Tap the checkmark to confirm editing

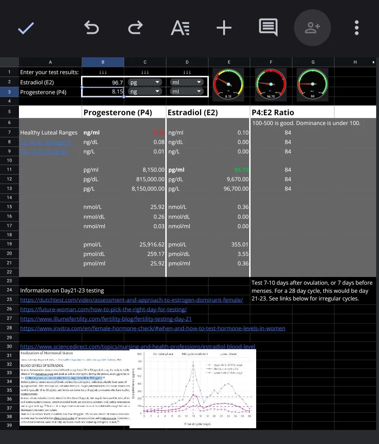pos(26,28)
